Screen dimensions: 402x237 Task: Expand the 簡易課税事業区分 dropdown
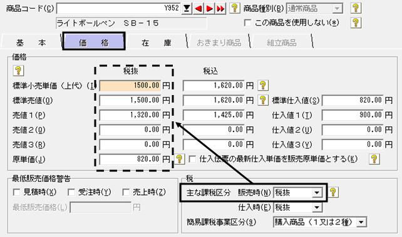click(x=361, y=222)
